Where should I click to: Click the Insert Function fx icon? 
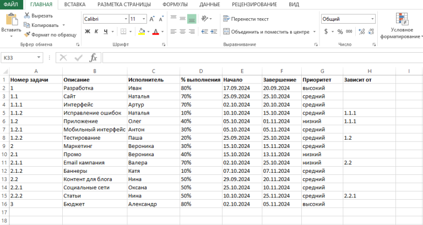[93, 58]
